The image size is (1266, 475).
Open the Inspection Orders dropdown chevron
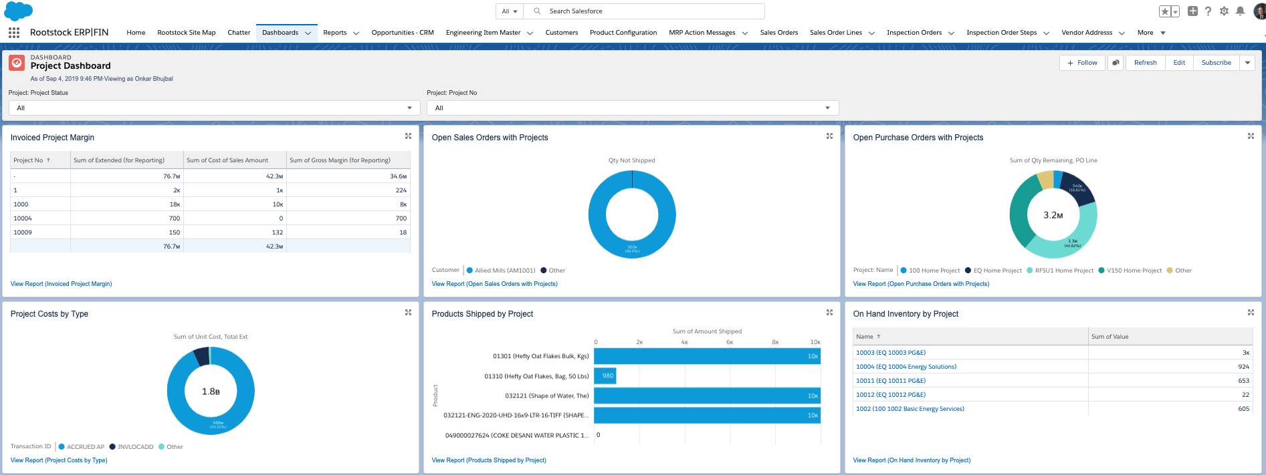[951, 33]
